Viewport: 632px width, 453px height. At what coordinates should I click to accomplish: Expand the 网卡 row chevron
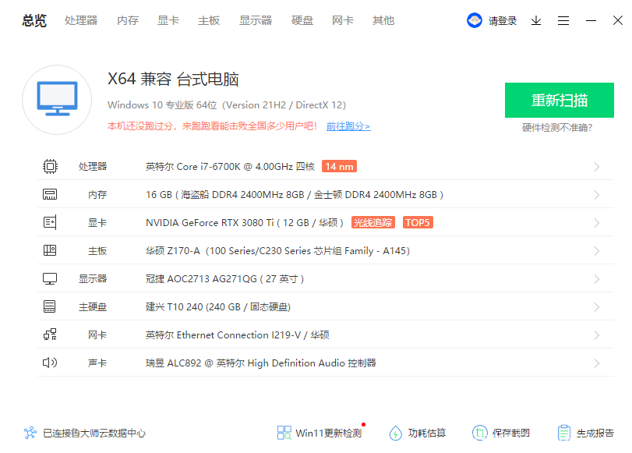[x=597, y=335]
